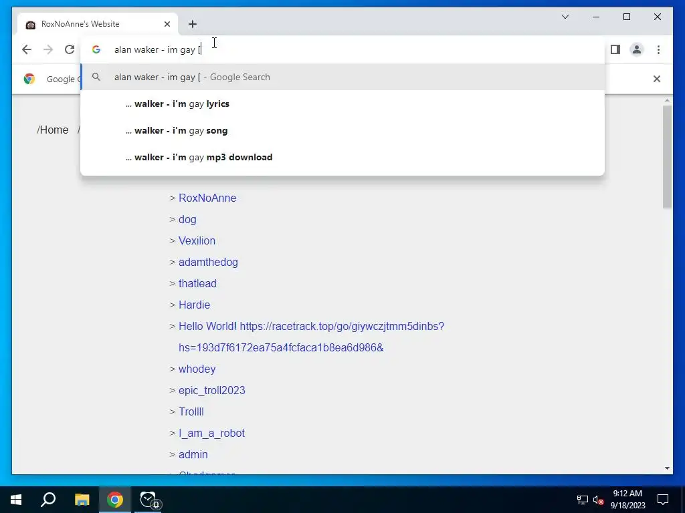This screenshot has width=685, height=513.
Task: Choose the Google Search suggestion row
Action: coord(342,77)
